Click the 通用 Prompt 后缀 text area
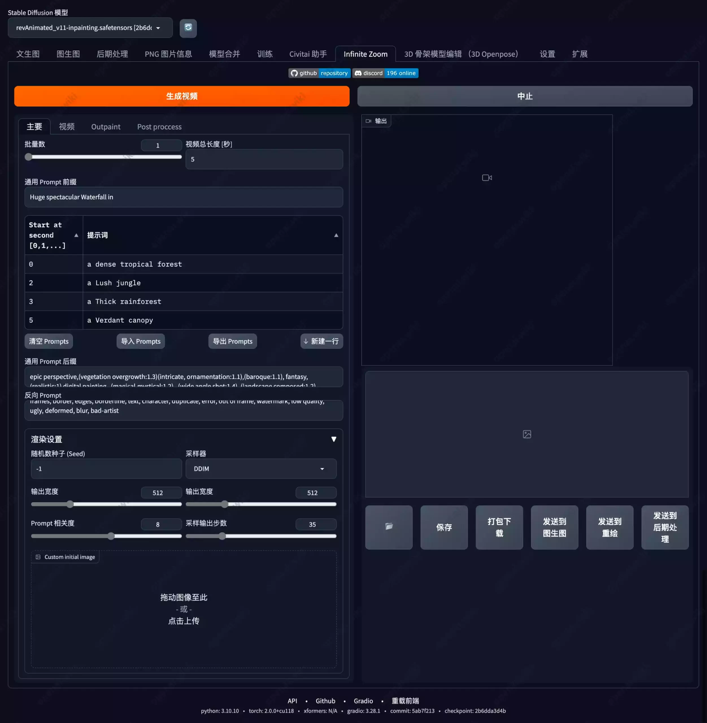707x723 pixels. [x=184, y=377]
